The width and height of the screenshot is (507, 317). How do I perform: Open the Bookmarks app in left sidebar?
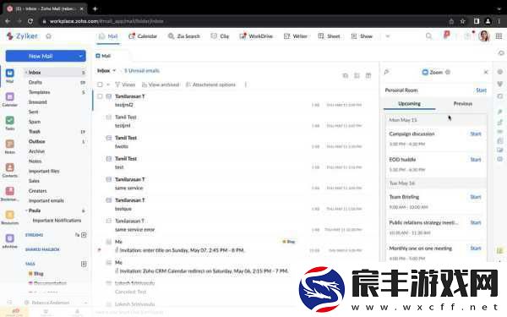click(x=9, y=194)
